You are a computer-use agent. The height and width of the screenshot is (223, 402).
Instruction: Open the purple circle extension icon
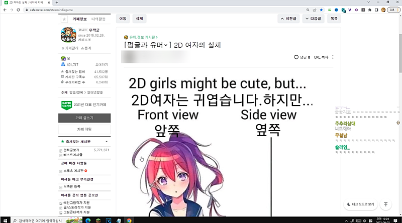click(356, 10)
